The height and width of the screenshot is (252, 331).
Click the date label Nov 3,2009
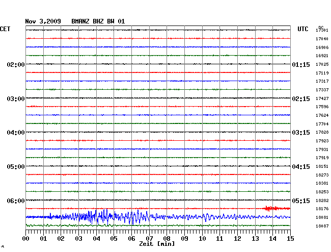pos(43,21)
